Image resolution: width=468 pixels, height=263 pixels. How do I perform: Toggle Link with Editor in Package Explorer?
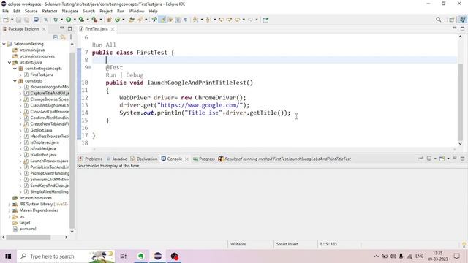click(63, 37)
